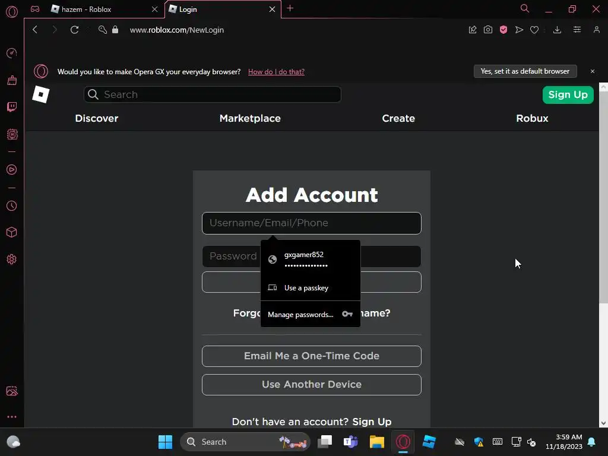Open the CPU chip icon in sidebar

point(12,134)
